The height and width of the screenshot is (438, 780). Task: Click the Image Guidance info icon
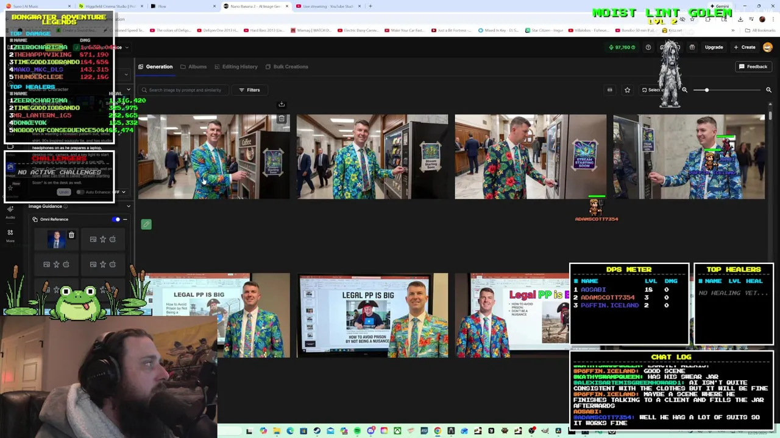tap(66, 206)
